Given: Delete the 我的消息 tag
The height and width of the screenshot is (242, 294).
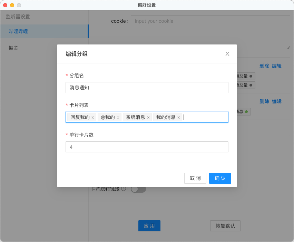Looking at the screenshot, I should [179, 118].
